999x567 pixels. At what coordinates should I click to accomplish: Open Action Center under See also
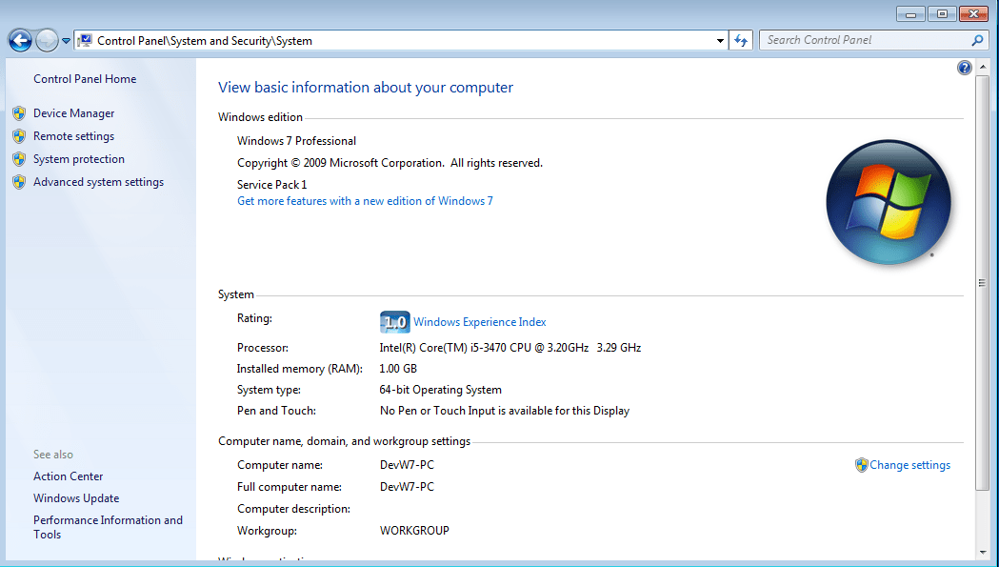(x=68, y=476)
